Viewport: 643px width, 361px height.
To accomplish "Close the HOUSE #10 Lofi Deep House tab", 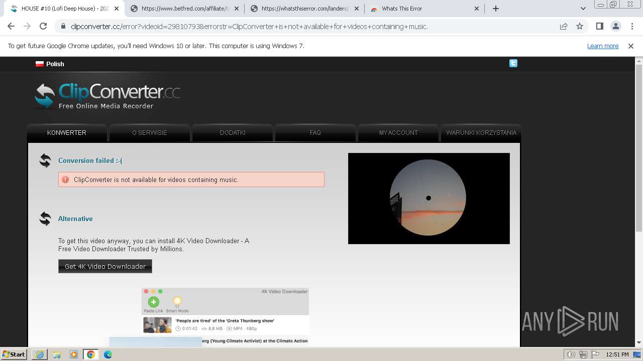I will point(117,9).
